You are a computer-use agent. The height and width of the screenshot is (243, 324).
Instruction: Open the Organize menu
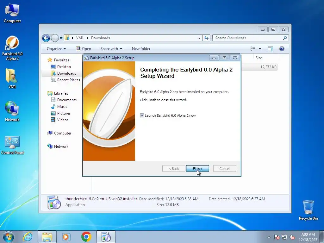56,49
